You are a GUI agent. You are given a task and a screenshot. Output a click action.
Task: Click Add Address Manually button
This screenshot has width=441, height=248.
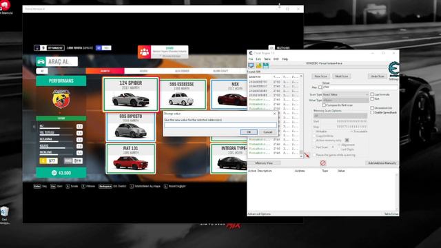[x=382, y=163]
